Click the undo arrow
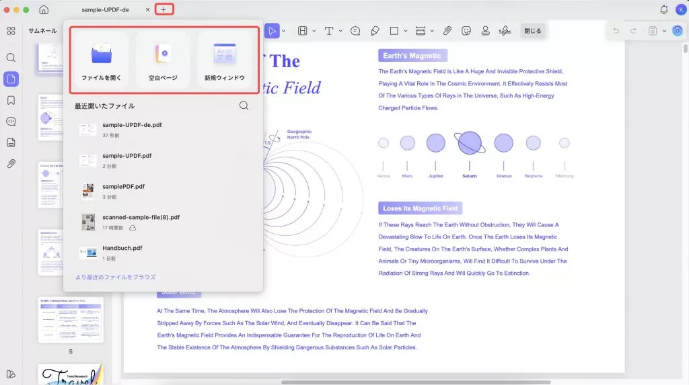Image resolution: width=689 pixels, height=385 pixels. (616, 31)
